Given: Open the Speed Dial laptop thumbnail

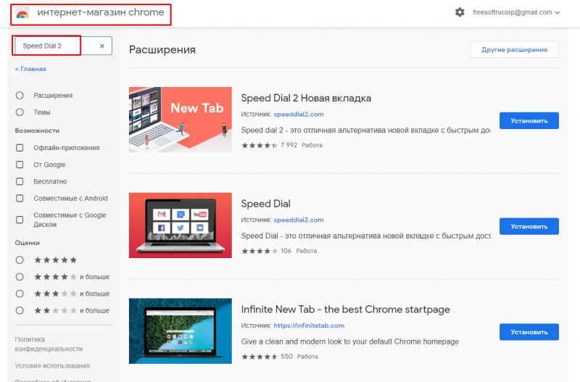Looking at the screenshot, I should click(181, 225).
